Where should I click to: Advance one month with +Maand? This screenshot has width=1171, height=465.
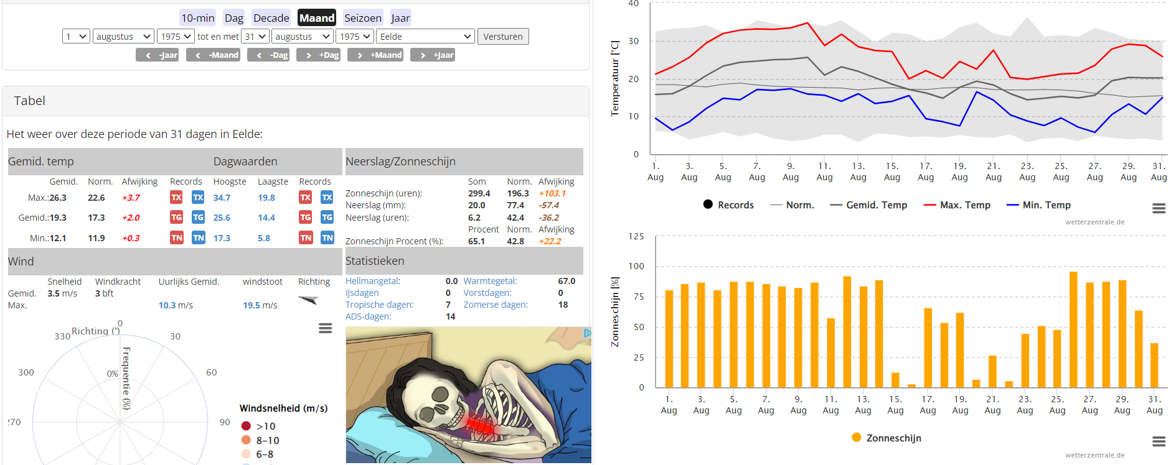click(375, 55)
